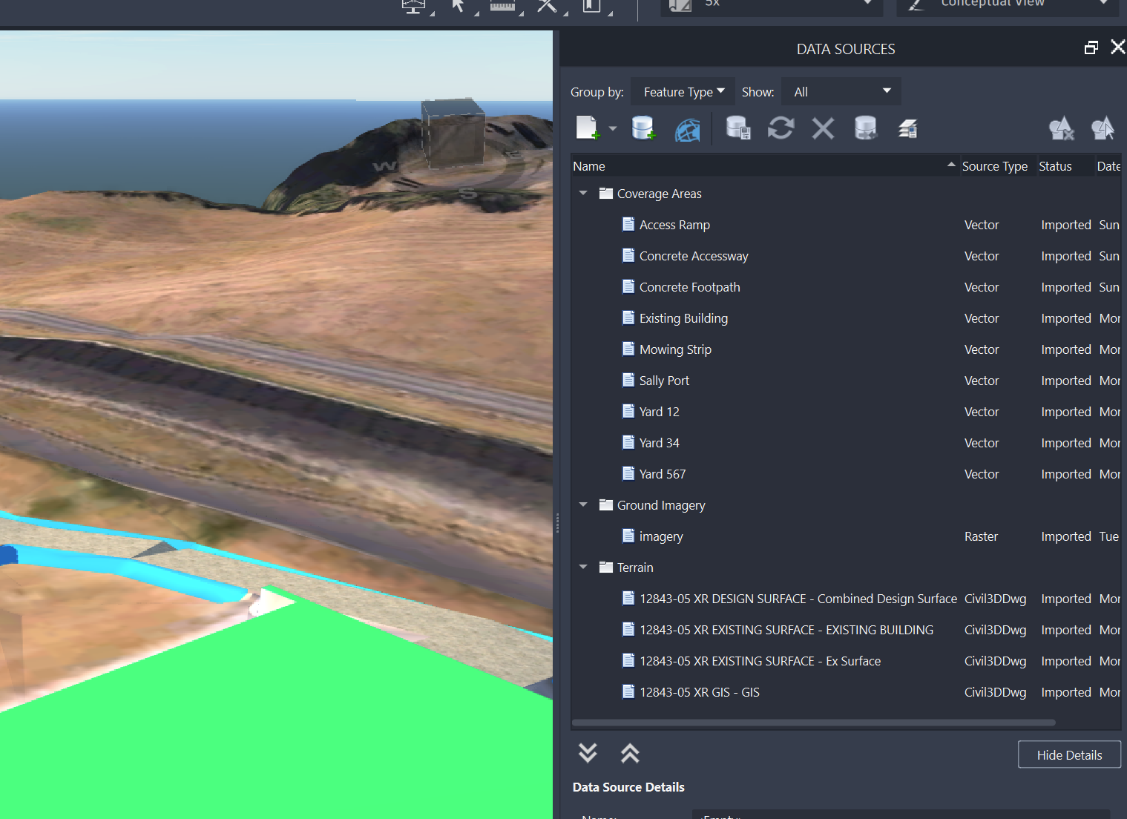Collapse the Coverage Areas group

pyautogui.click(x=583, y=193)
